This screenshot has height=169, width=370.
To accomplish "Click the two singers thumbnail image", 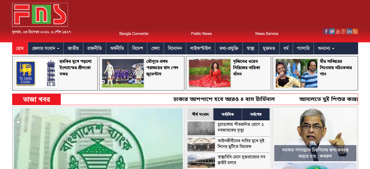I will tap(297, 73).
